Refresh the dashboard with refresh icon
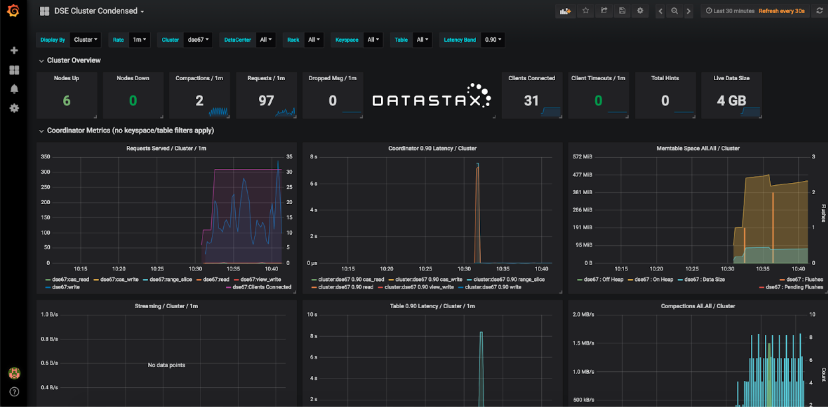This screenshot has height=407, width=828. [x=819, y=11]
